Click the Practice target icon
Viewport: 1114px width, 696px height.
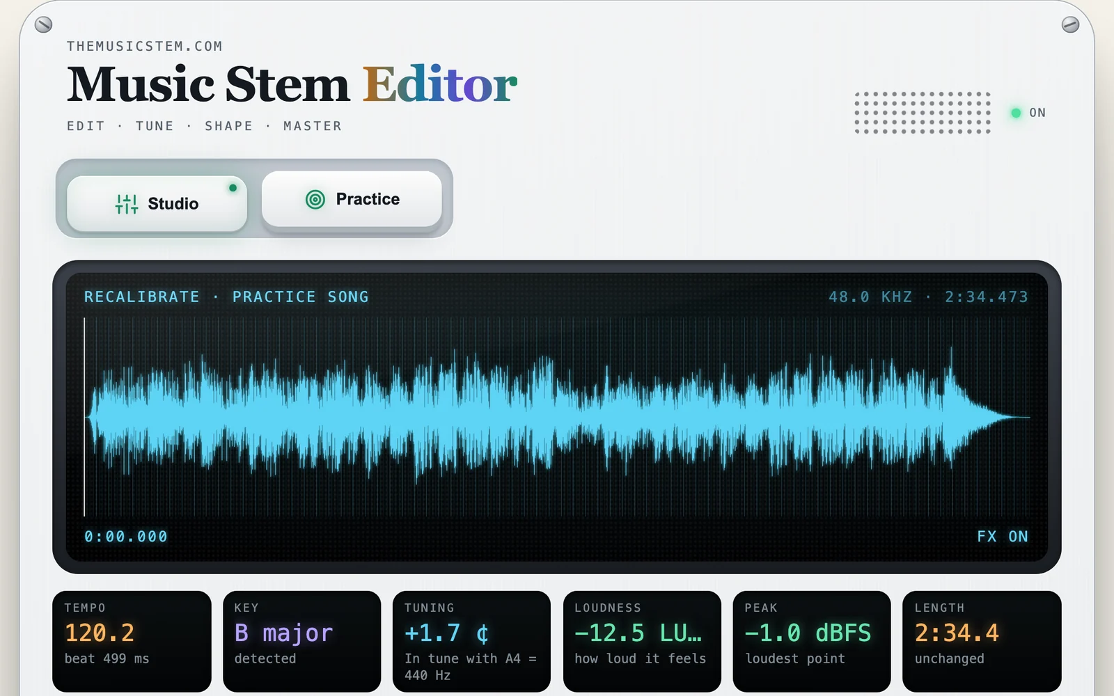coord(315,200)
